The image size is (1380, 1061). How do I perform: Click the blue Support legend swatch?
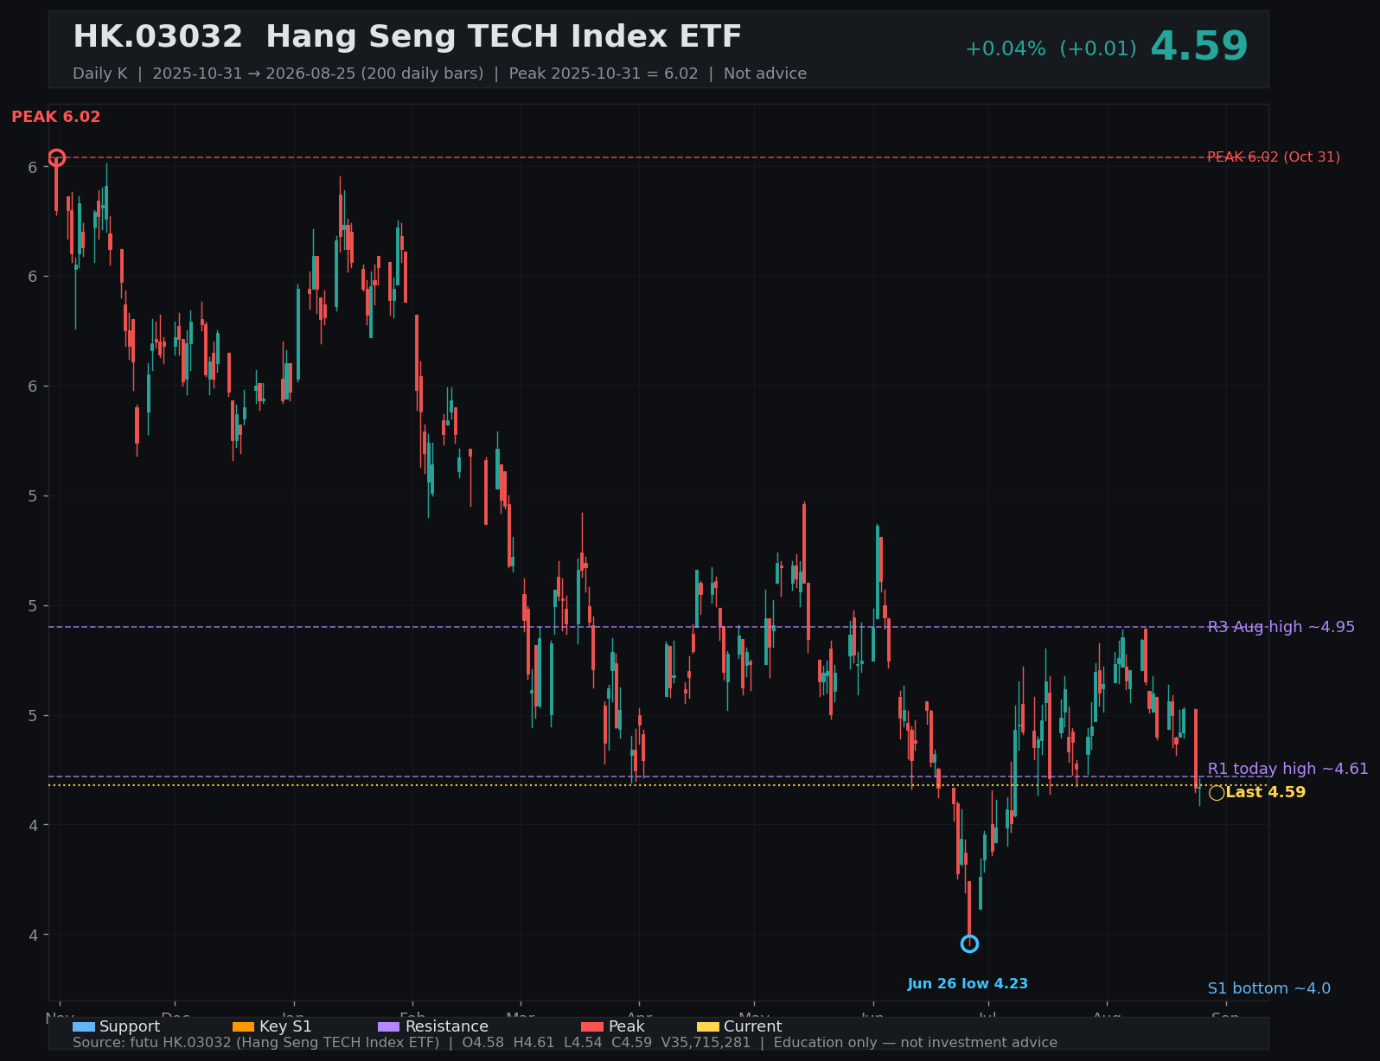coord(84,1026)
